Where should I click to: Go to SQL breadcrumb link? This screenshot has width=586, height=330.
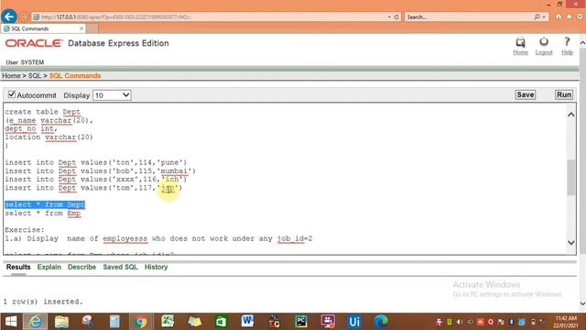(x=35, y=75)
